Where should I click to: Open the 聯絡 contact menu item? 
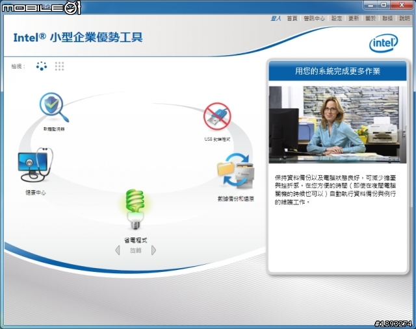click(387, 18)
